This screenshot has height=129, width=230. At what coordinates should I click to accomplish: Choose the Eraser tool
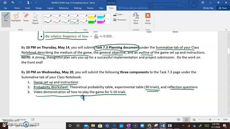26,17
